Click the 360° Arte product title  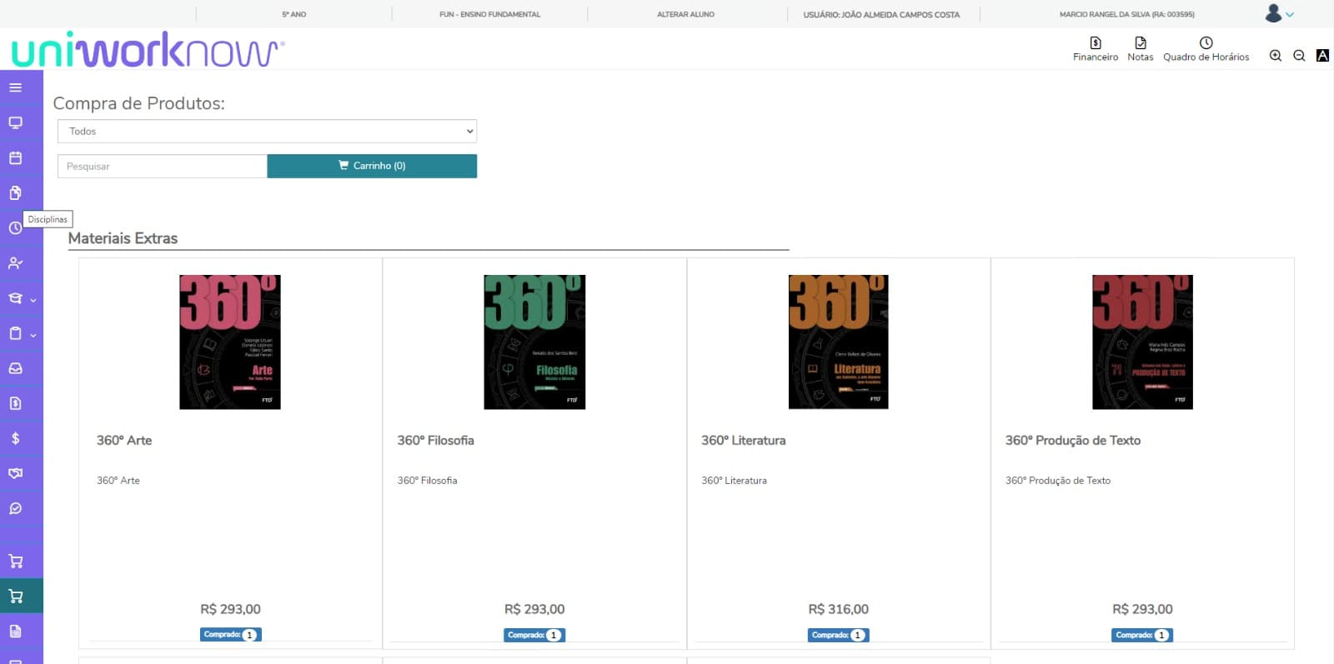pos(124,440)
